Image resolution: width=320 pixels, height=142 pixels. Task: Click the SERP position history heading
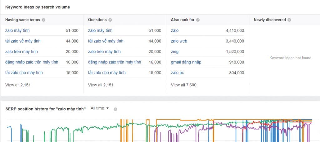tap(46, 109)
